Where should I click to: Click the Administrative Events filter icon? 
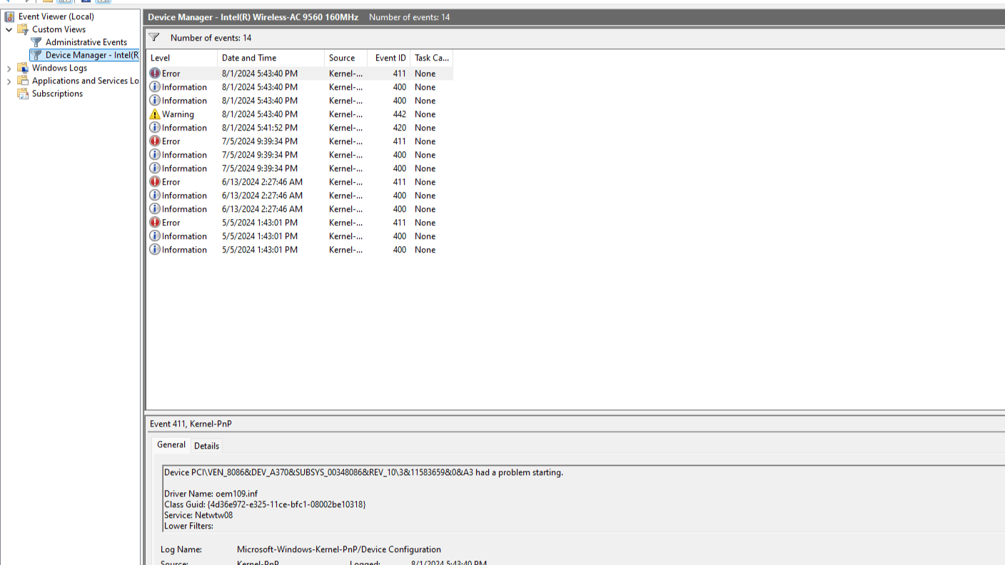pyautogui.click(x=36, y=42)
